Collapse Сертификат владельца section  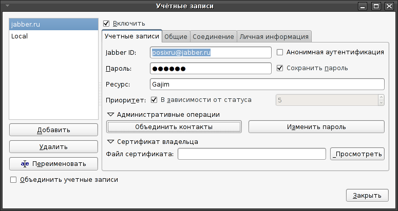pos(110,142)
